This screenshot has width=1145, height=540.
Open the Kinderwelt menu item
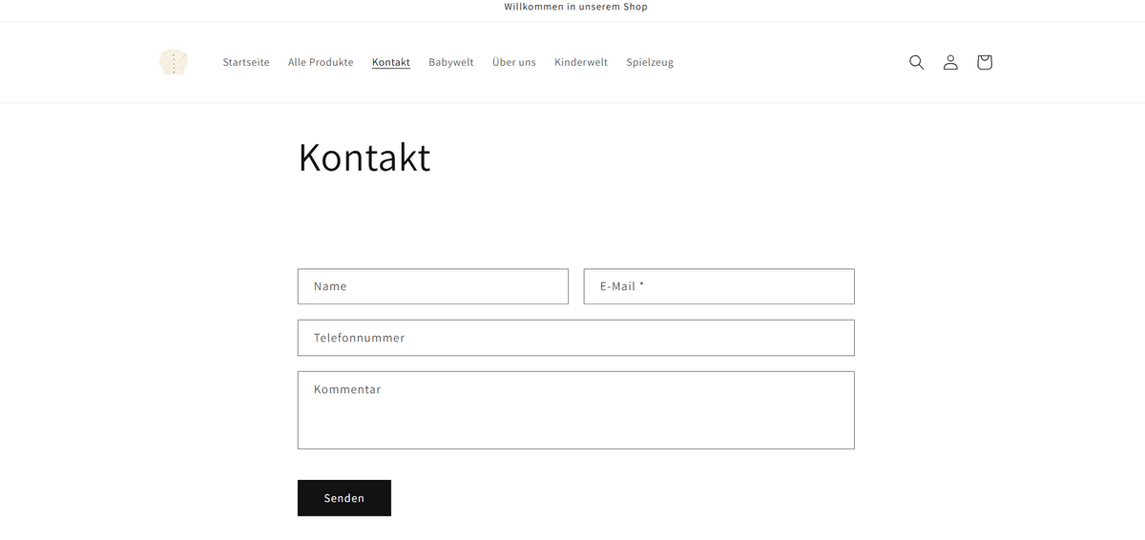click(x=581, y=62)
